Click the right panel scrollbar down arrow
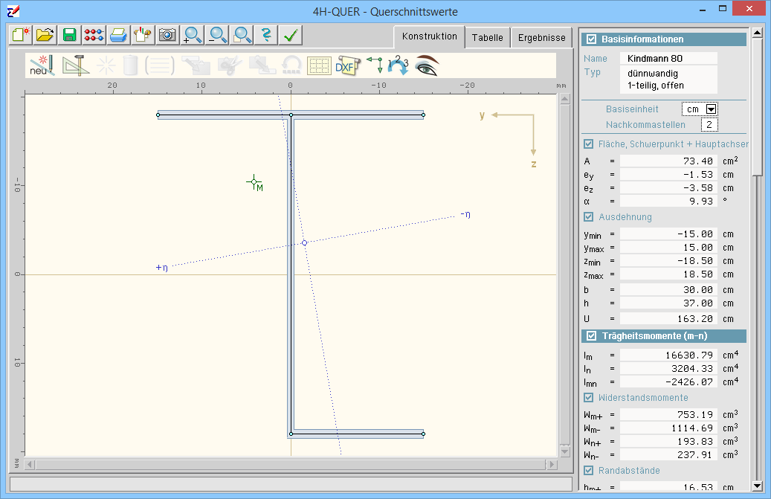771x499 pixels. [x=757, y=486]
